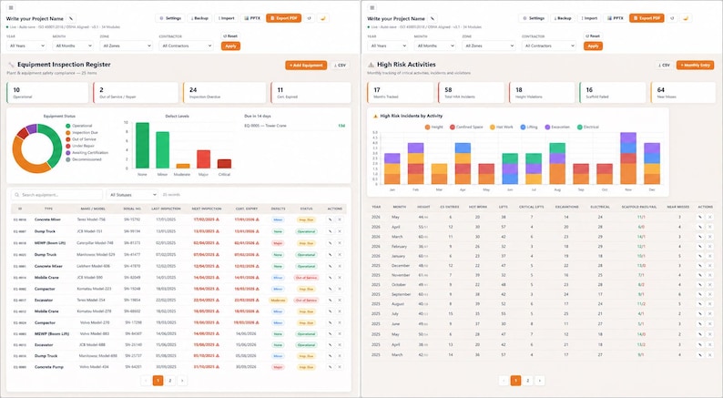
Task: Open hamburger menu in Equipment Inspection Register panel
Action: click(11, 7)
